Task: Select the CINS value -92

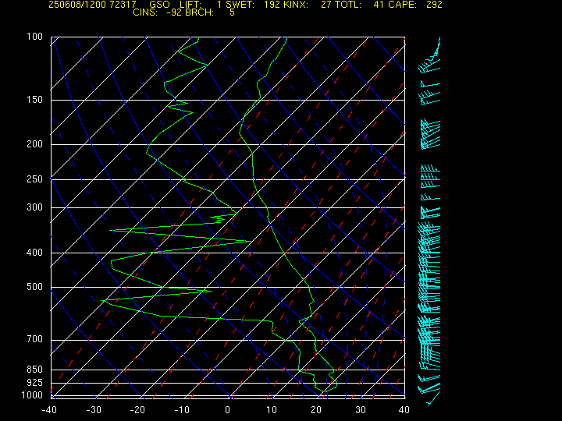Action: click(174, 12)
